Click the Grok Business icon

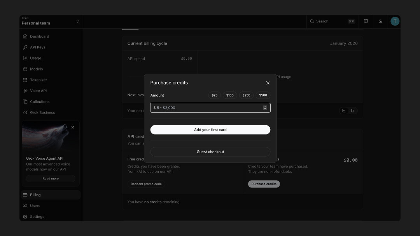[25, 113]
